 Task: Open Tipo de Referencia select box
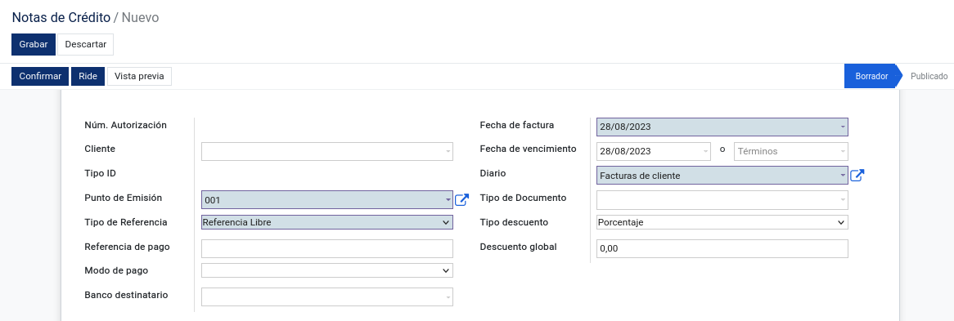click(x=327, y=222)
